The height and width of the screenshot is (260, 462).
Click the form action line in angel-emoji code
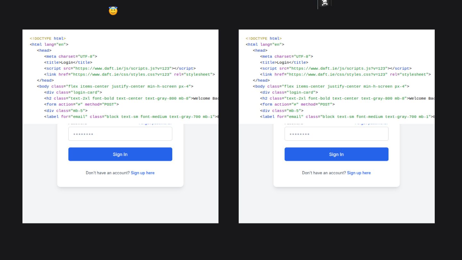pos(81,104)
